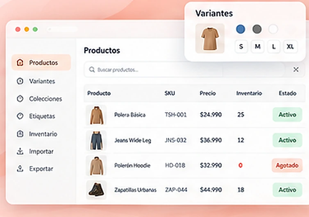Image resolution: width=309 pixels, height=217 pixels.
Task: Pick the gray color variant swatch
Action: coord(257,29)
